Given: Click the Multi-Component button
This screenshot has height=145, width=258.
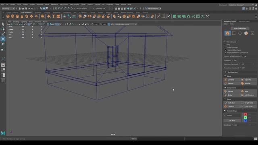Looking at the screenshot, I should point(240,29).
